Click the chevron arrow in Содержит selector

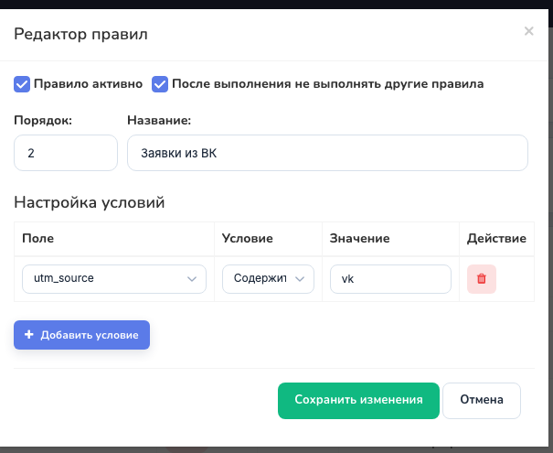pyautogui.click(x=300, y=279)
